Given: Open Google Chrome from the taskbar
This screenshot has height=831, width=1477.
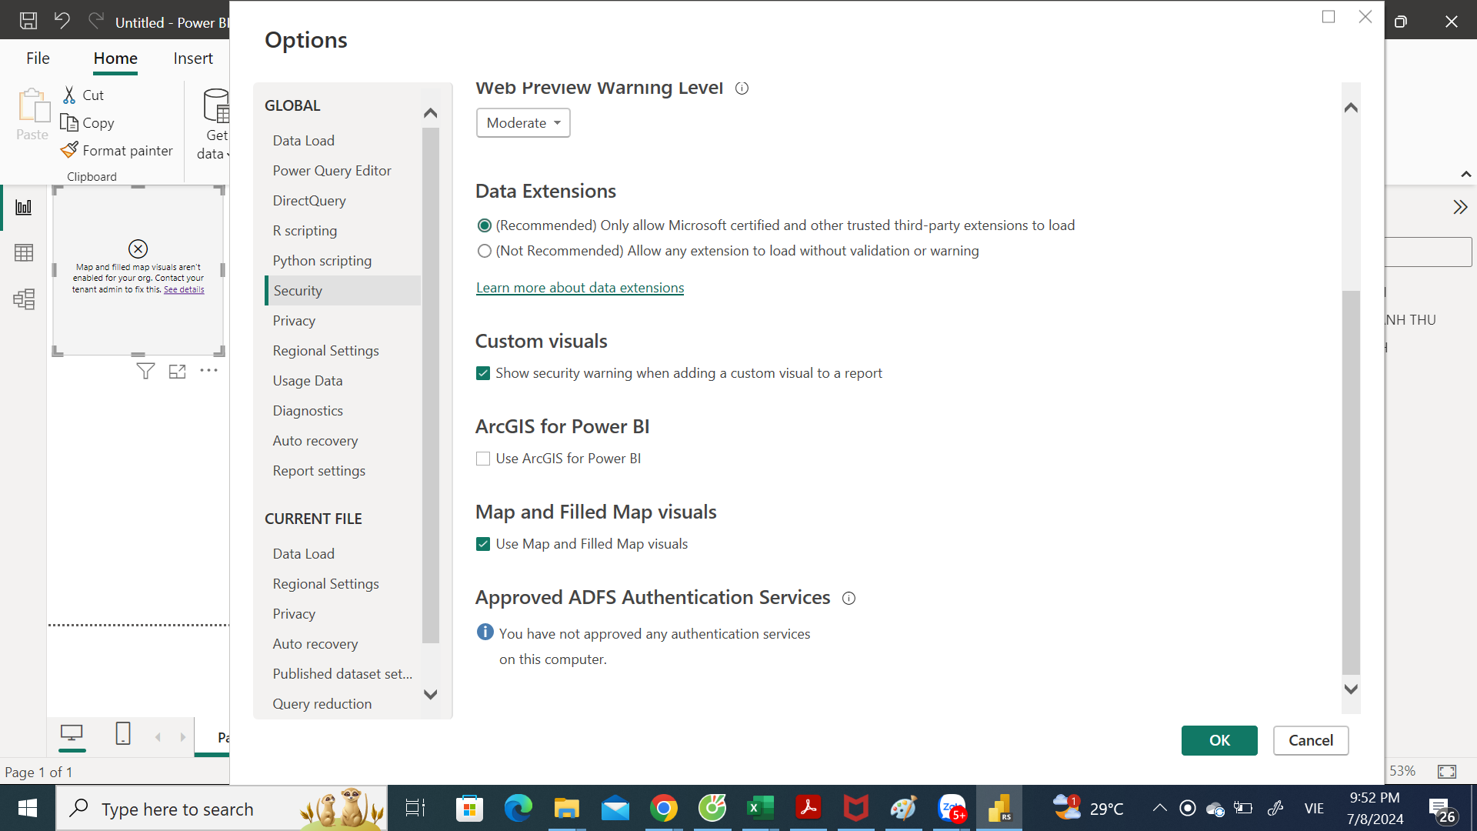Looking at the screenshot, I should pyautogui.click(x=664, y=809).
